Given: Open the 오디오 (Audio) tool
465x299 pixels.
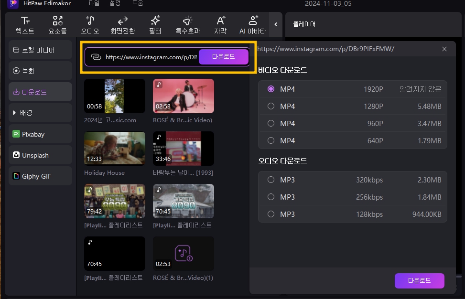Looking at the screenshot, I should click(x=90, y=25).
